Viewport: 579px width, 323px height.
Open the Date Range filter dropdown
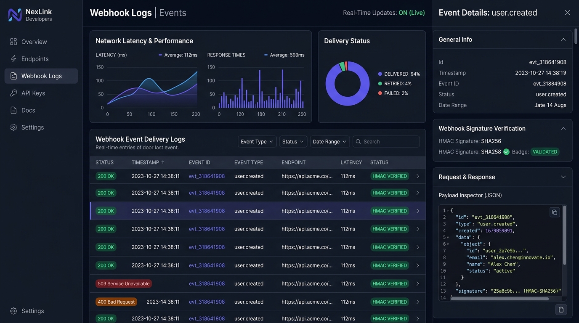[x=330, y=142]
